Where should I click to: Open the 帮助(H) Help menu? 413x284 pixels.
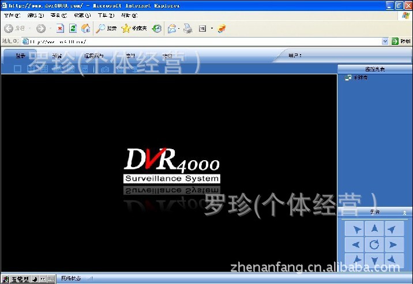click(129, 16)
